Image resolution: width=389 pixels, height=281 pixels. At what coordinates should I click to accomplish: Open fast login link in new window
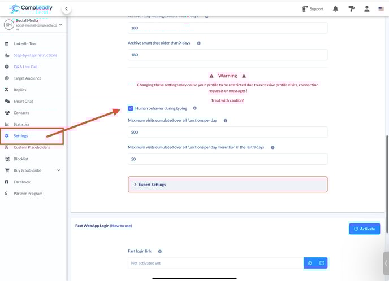coord(322,263)
